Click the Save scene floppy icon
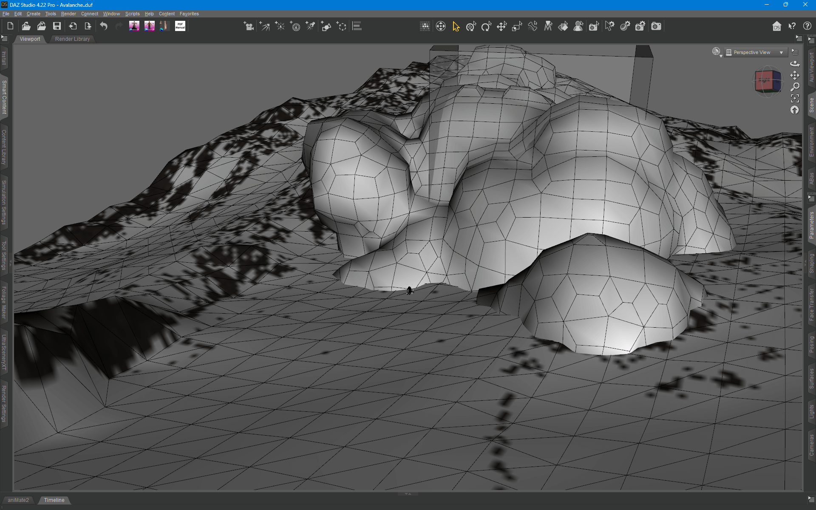 (x=57, y=26)
